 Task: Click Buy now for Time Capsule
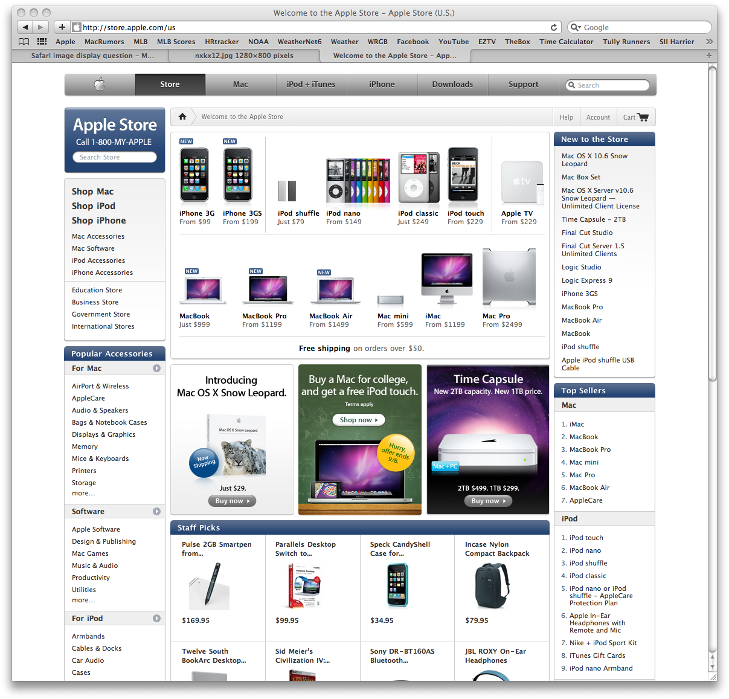[x=488, y=501]
